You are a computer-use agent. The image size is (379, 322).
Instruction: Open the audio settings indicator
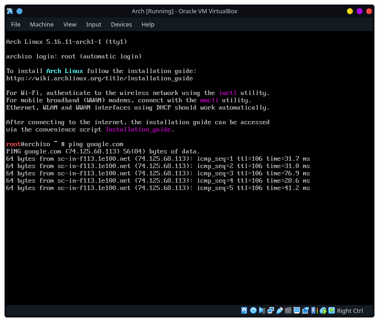(x=262, y=311)
